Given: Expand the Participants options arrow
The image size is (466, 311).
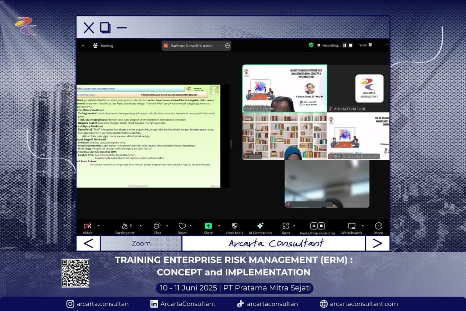Looking at the screenshot, I should (x=140, y=226).
